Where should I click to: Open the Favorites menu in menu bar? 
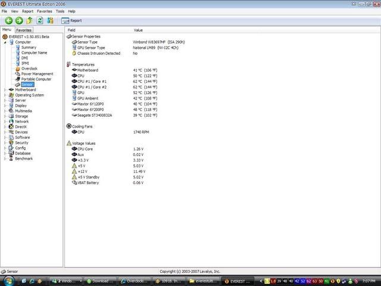coord(44,11)
